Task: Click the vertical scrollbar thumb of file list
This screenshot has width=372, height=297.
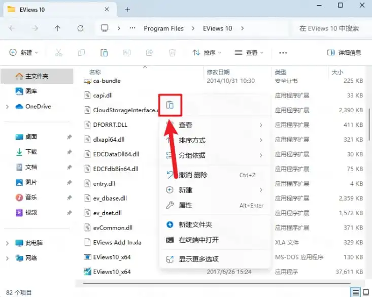Action: point(369,125)
